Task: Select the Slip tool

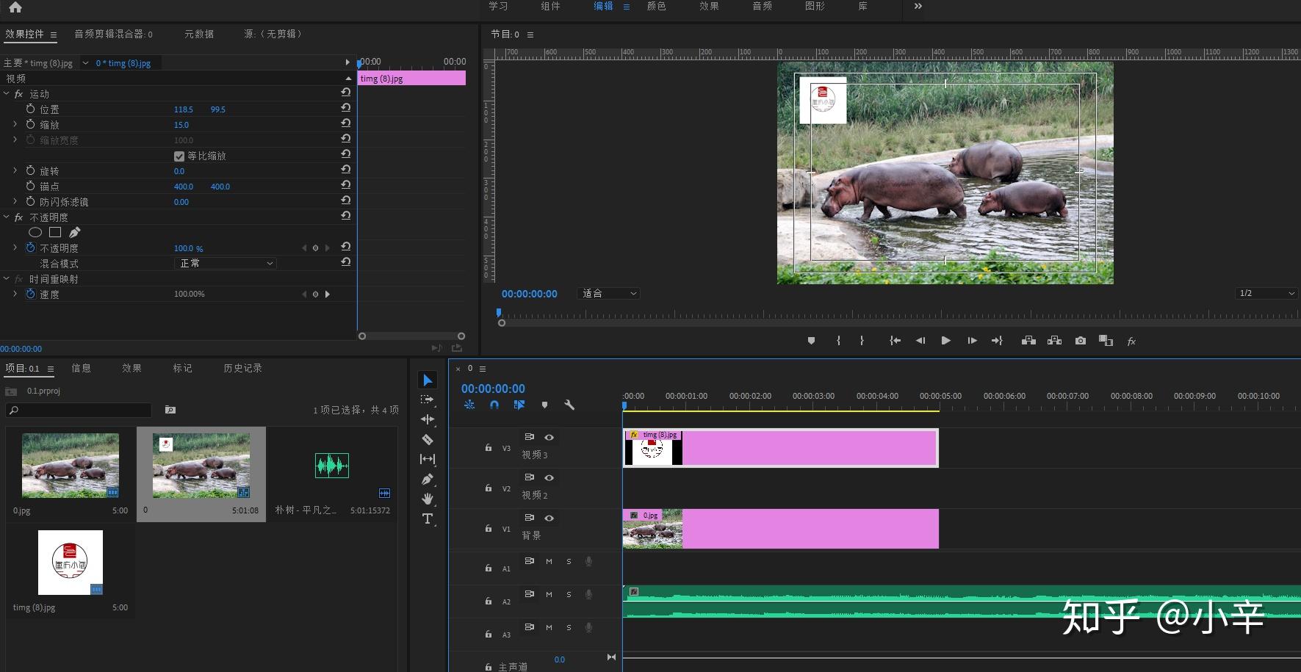Action: tap(428, 459)
